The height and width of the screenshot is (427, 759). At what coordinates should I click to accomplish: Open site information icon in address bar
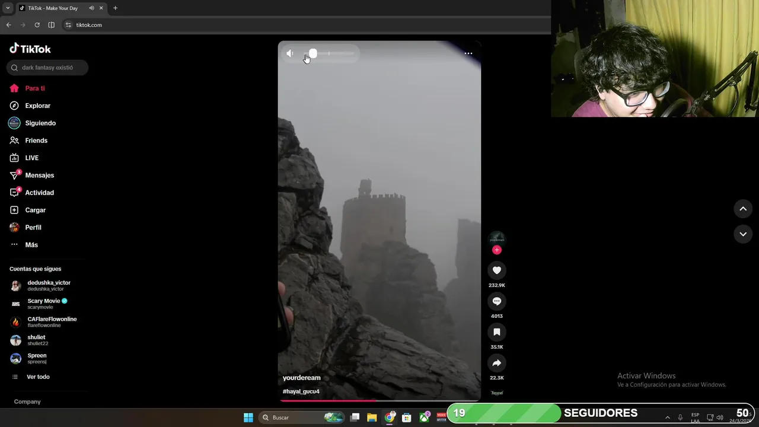[x=68, y=25]
